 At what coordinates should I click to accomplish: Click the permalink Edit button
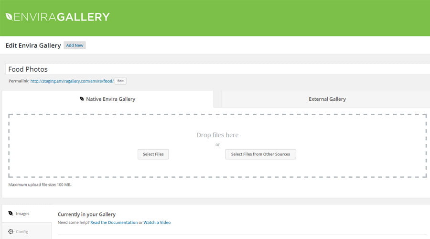point(120,81)
